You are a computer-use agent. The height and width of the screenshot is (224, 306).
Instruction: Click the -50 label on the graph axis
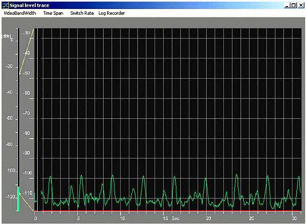tap(27, 74)
